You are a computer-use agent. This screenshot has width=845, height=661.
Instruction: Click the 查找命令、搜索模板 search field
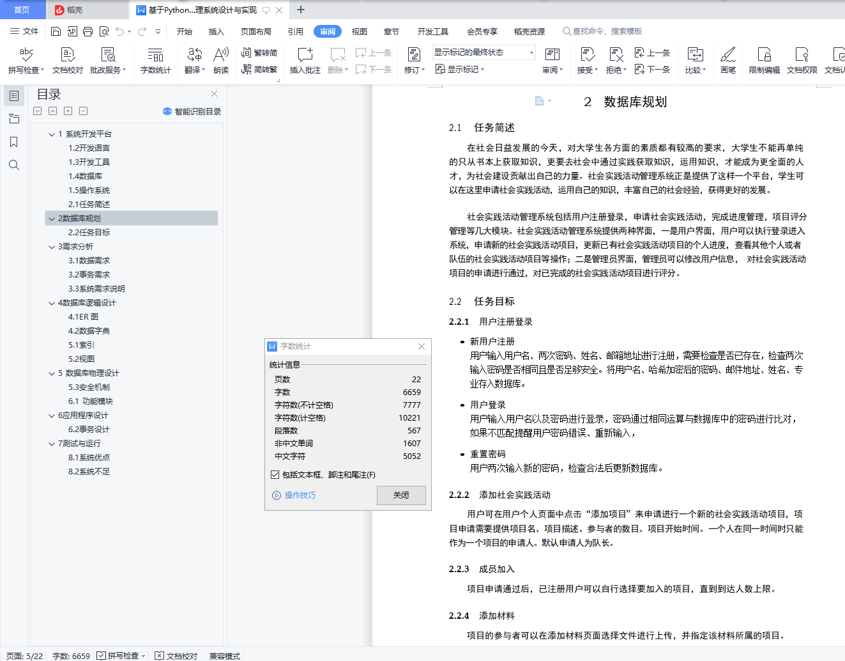tap(602, 31)
